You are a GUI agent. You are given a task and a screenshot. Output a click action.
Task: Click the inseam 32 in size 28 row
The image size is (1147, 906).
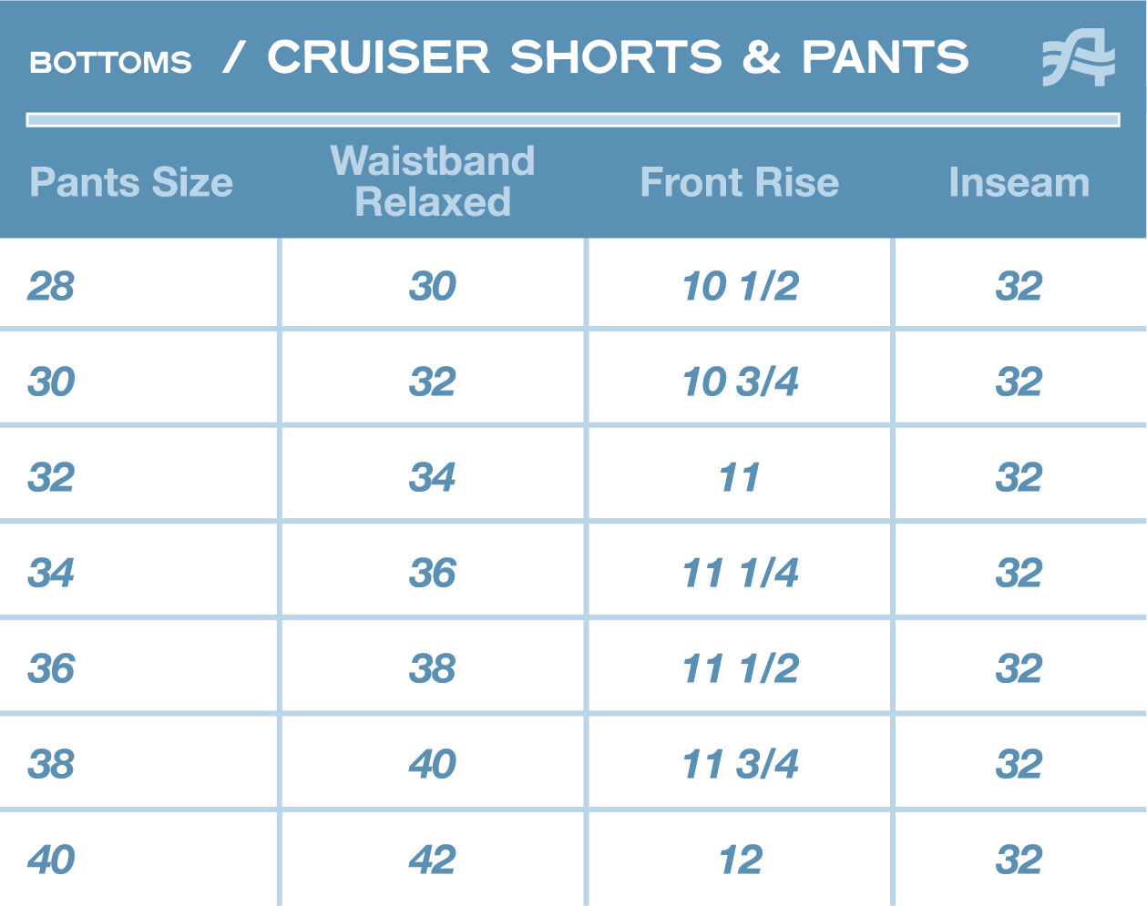1019,286
